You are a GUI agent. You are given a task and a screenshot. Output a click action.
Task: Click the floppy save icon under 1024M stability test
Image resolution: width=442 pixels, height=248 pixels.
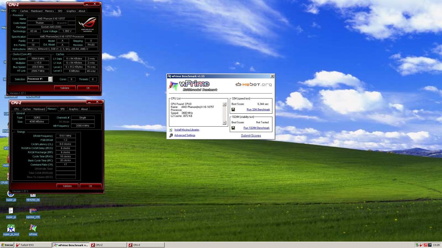(x=233, y=128)
